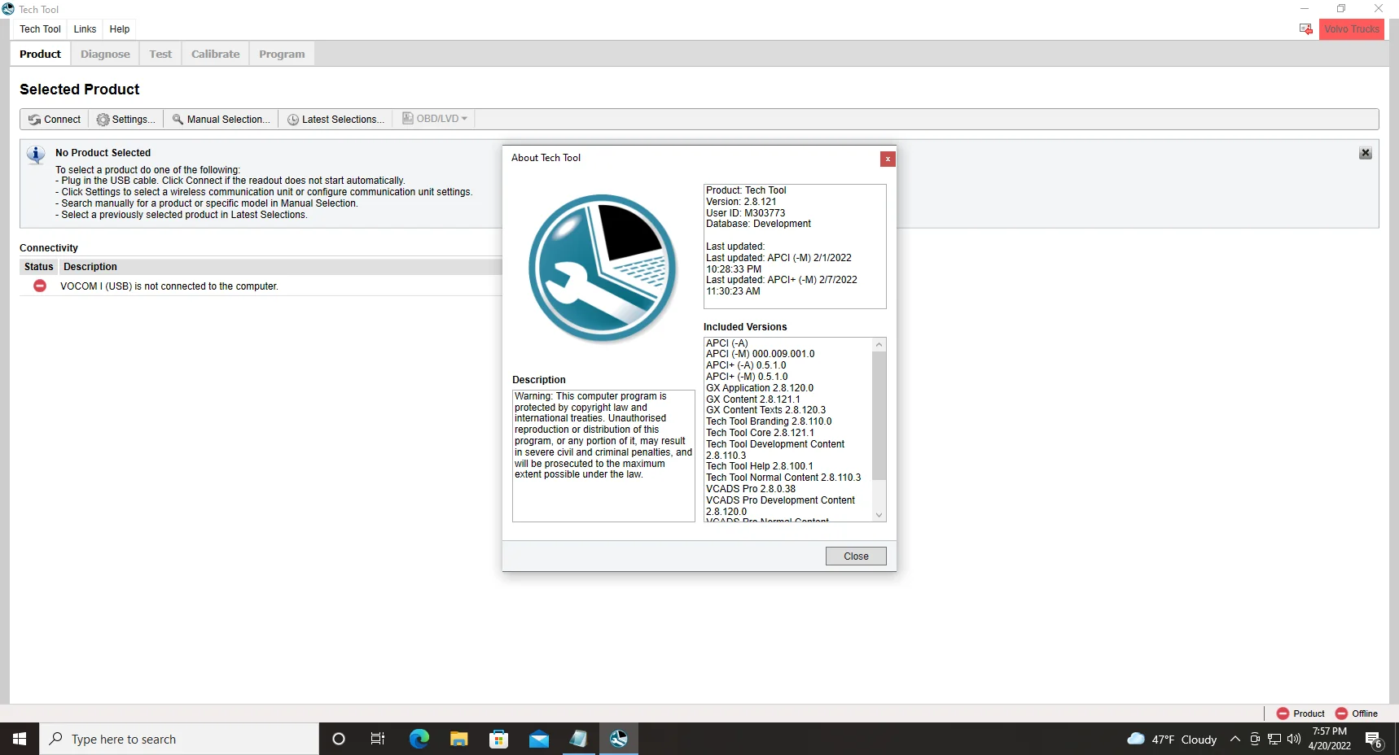
Task: Open the Help menu
Action: (x=120, y=29)
